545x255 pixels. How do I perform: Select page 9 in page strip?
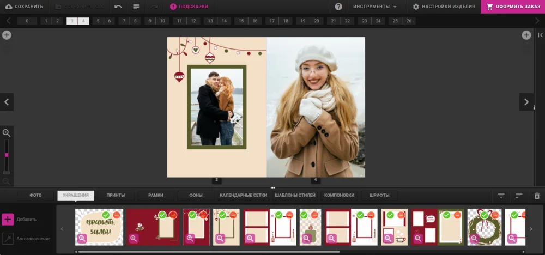click(150, 21)
